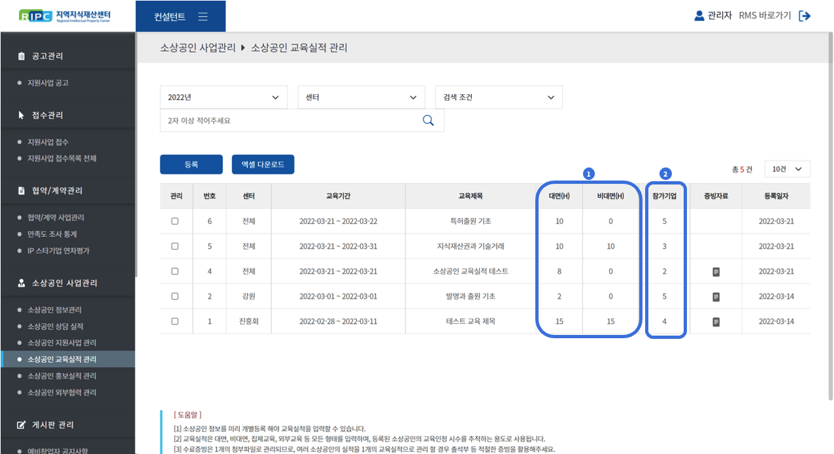Click the 관리자 user profile icon
This screenshot has width=834, height=454.
(699, 16)
